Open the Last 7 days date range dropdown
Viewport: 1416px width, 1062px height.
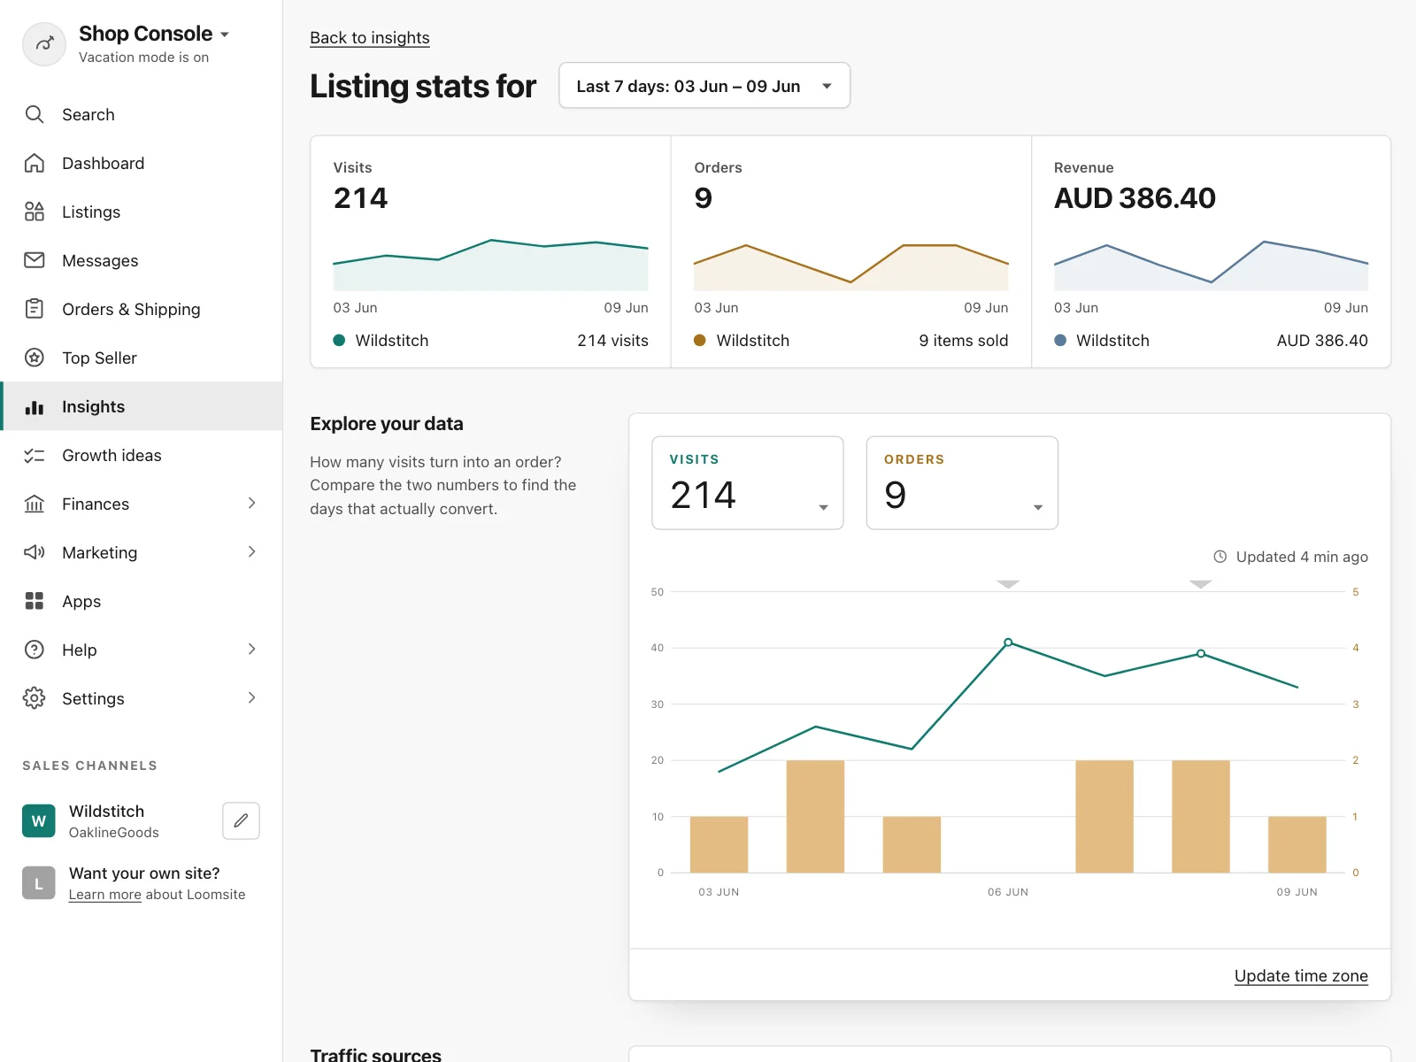point(704,86)
